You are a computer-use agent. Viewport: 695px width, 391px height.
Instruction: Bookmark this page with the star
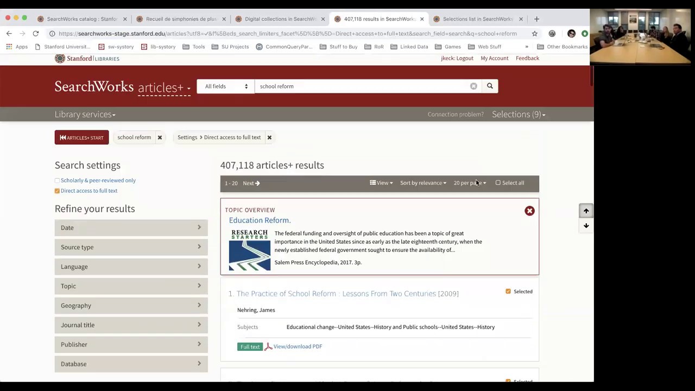tap(535, 34)
